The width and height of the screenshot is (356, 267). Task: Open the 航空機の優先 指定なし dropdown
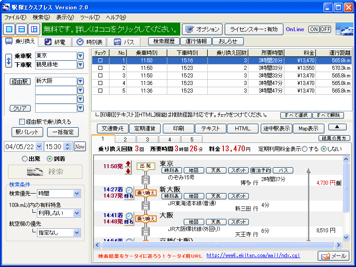77,233
